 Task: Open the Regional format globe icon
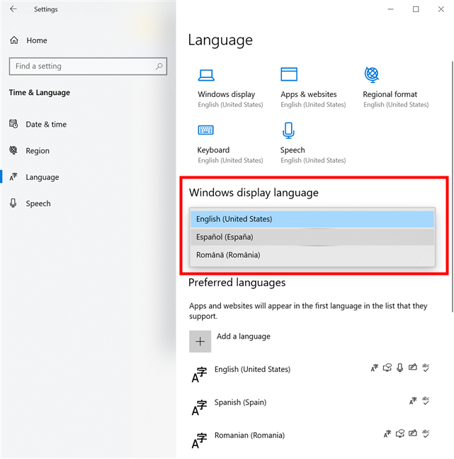(x=372, y=74)
